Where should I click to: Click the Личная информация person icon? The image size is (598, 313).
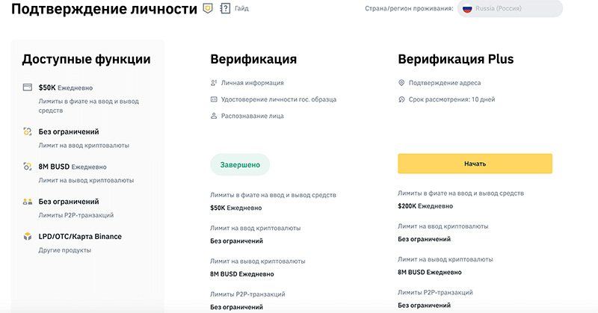pos(214,83)
